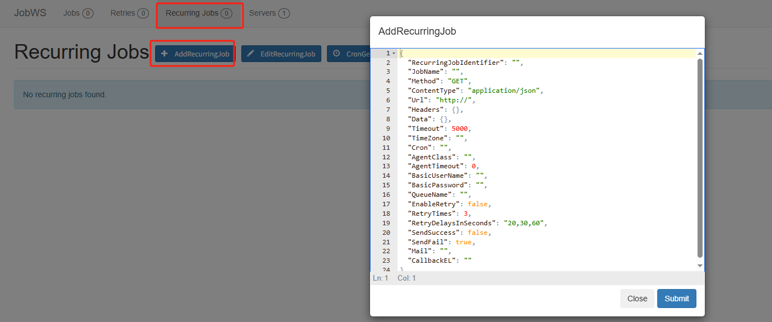Click the "GET" method value
The image size is (772, 322).
457,82
